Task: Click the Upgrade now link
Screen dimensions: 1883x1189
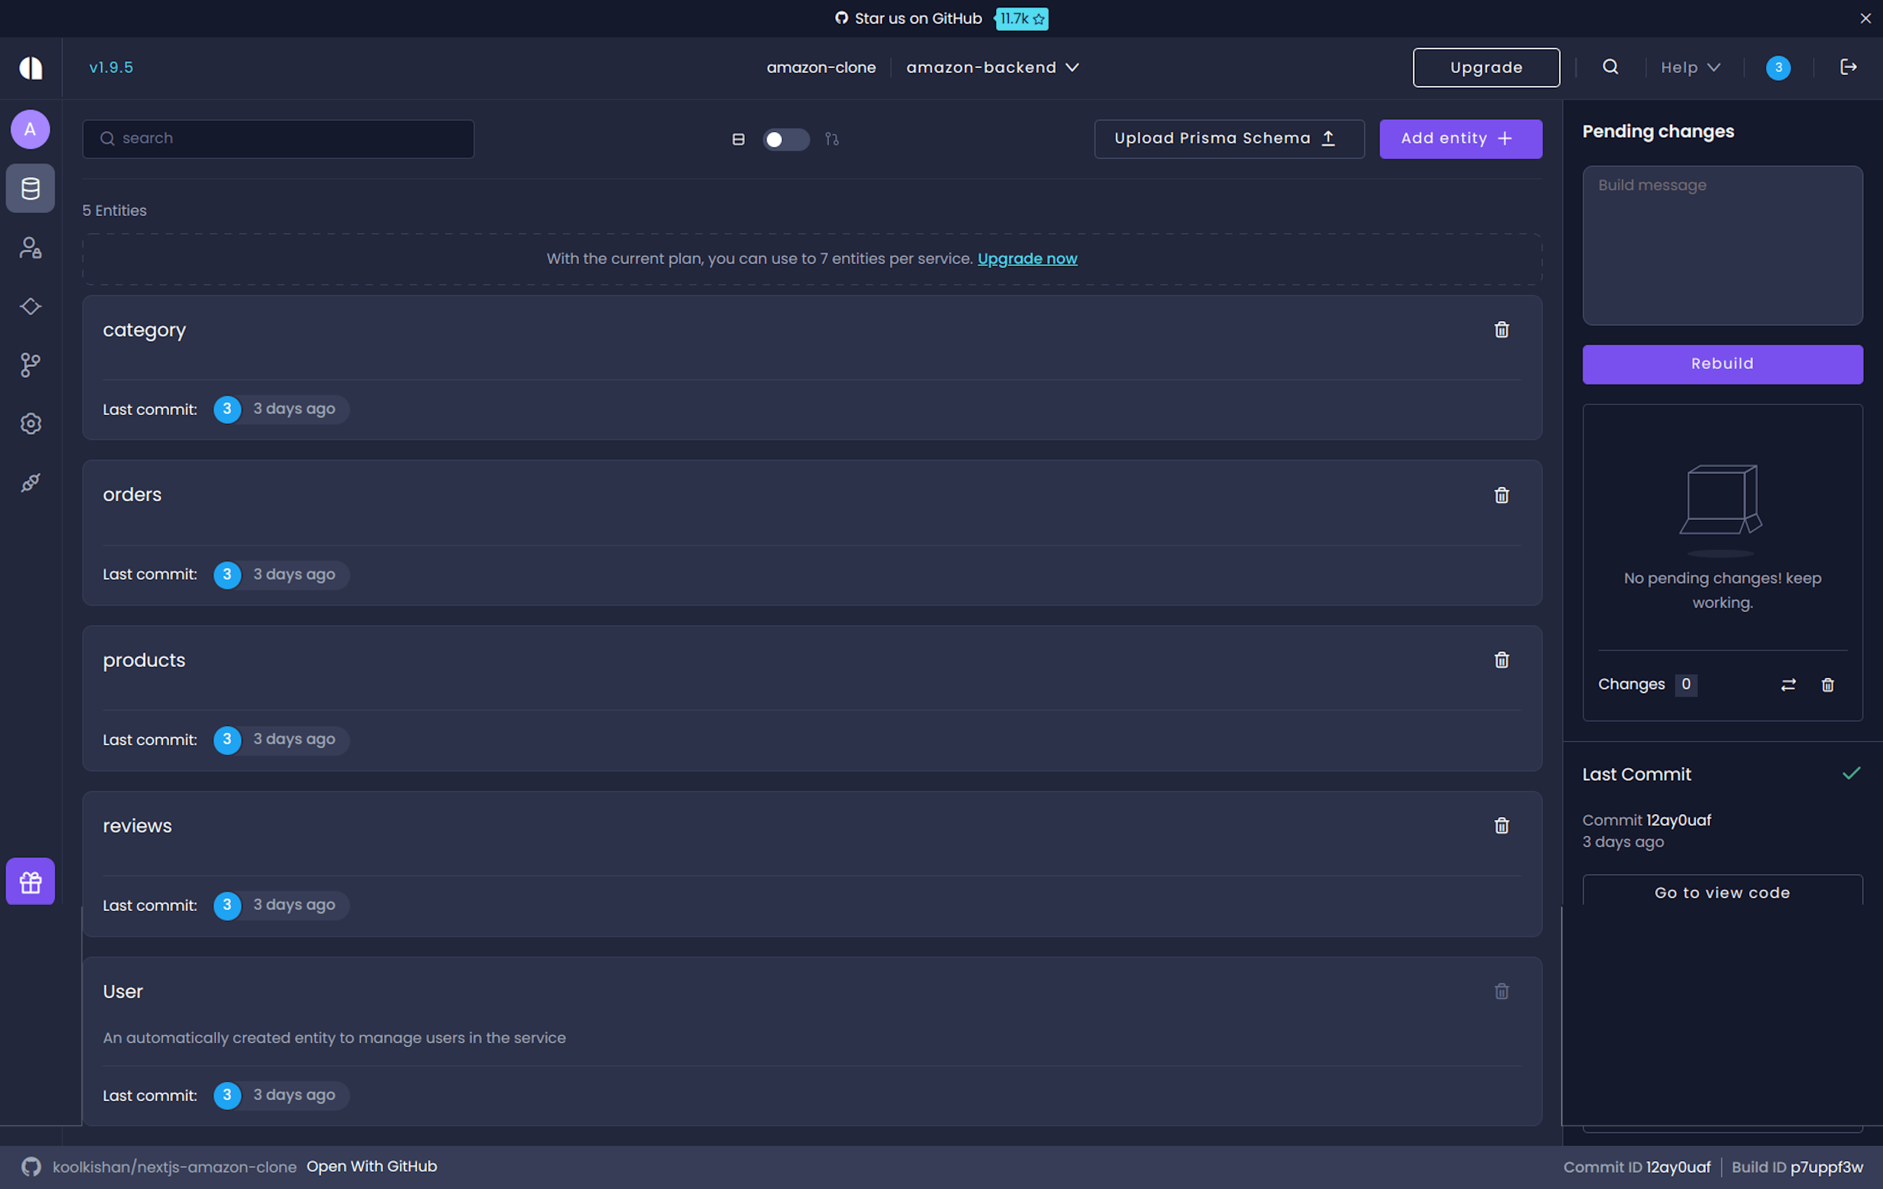Action: coord(1027,259)
